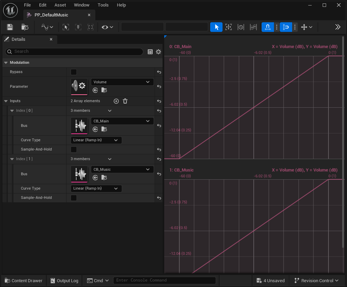Viewport: 347px width, 287px height.
Task: Browse to Parameter asset in Content Browser
Action: [x=104, y=90]
